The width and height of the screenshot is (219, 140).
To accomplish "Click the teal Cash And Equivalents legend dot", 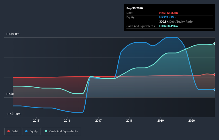I will click(46, 131).
